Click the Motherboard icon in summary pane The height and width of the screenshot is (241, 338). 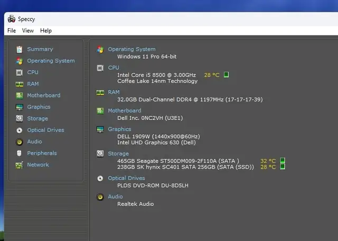click(100, 111)
